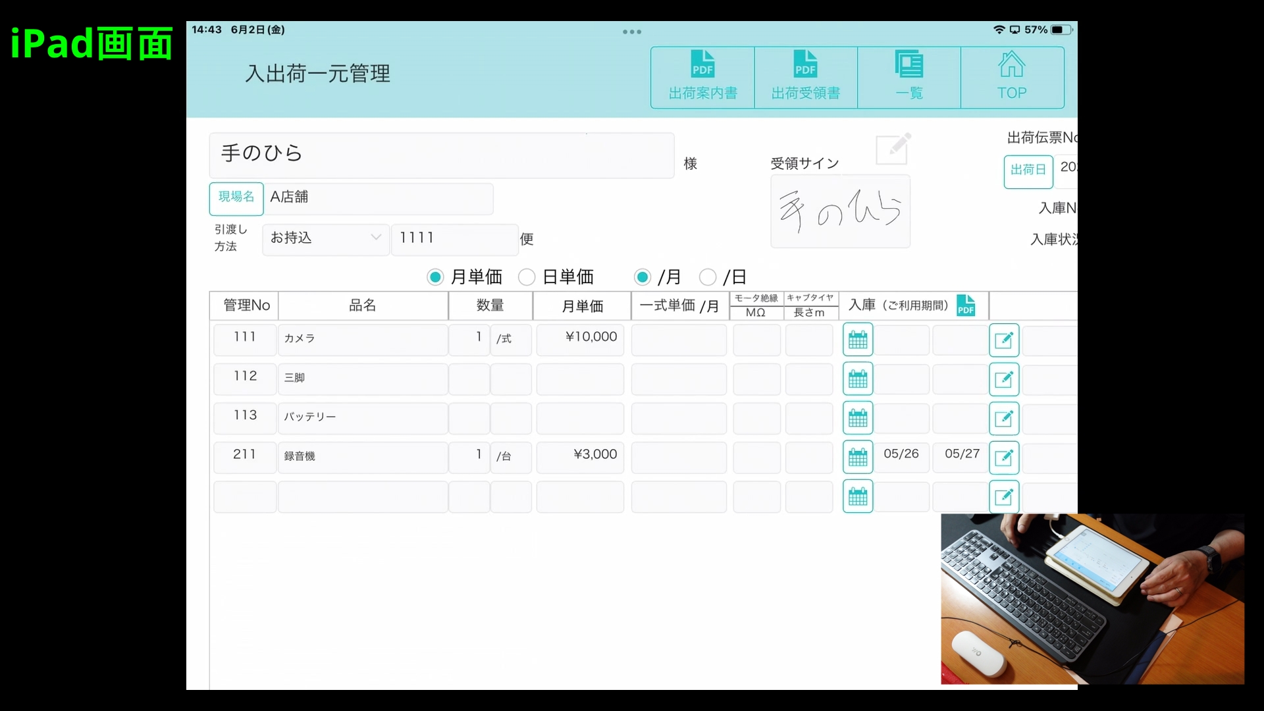Image resolution: width=1264 pixels, height=711 pixels.
Task: Select the /日 radio option
Action: tap(708, 277)
